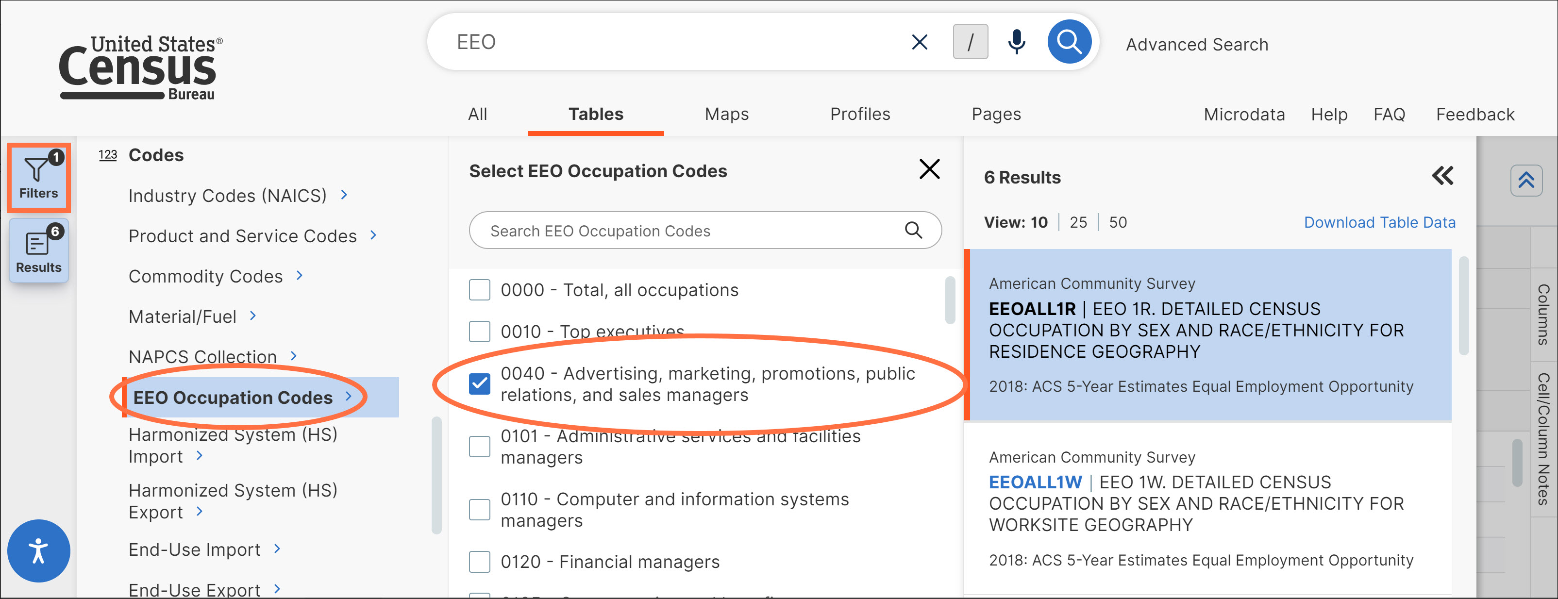
Task: Click the Download Table Data link
Action: click(x=1380, y=222)
